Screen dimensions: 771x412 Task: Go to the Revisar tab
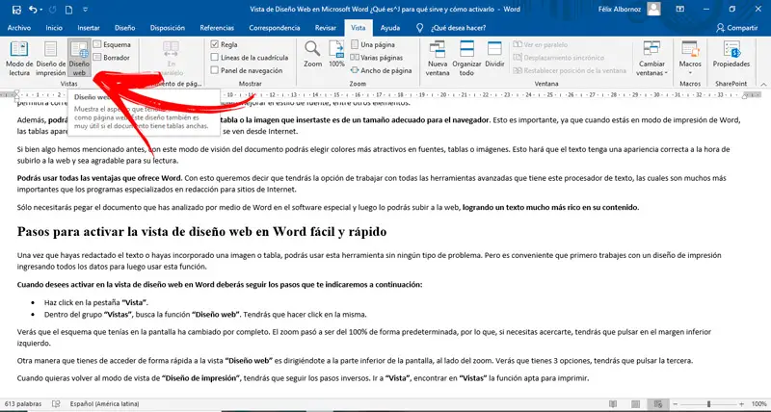tap(326, 28)
